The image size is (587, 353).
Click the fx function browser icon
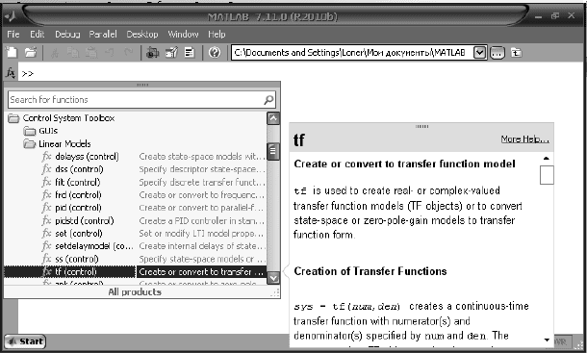pos(11,73)
